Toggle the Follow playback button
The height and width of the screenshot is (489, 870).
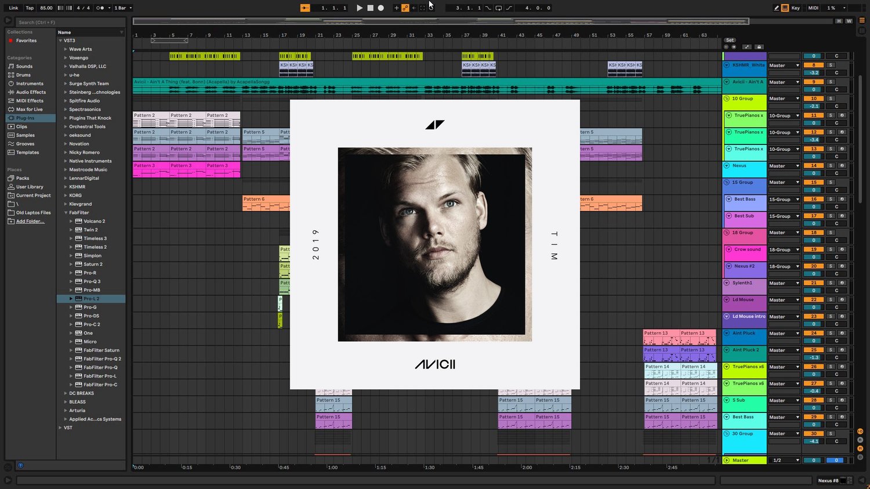pos(305,8)
